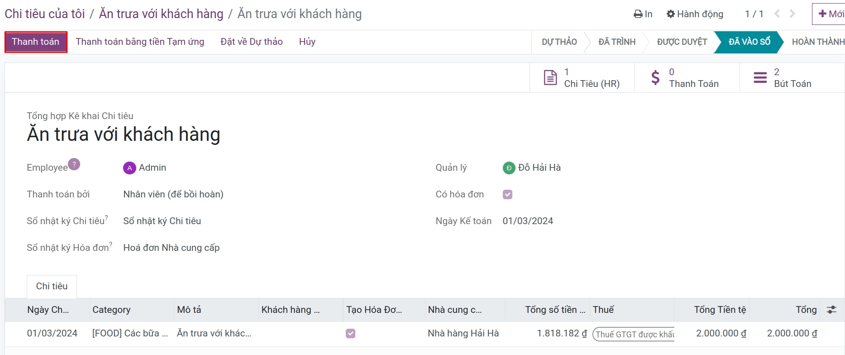Click the Thanh toán button
Viewport: 845px width, 355px height.
[x=36, y=42]
